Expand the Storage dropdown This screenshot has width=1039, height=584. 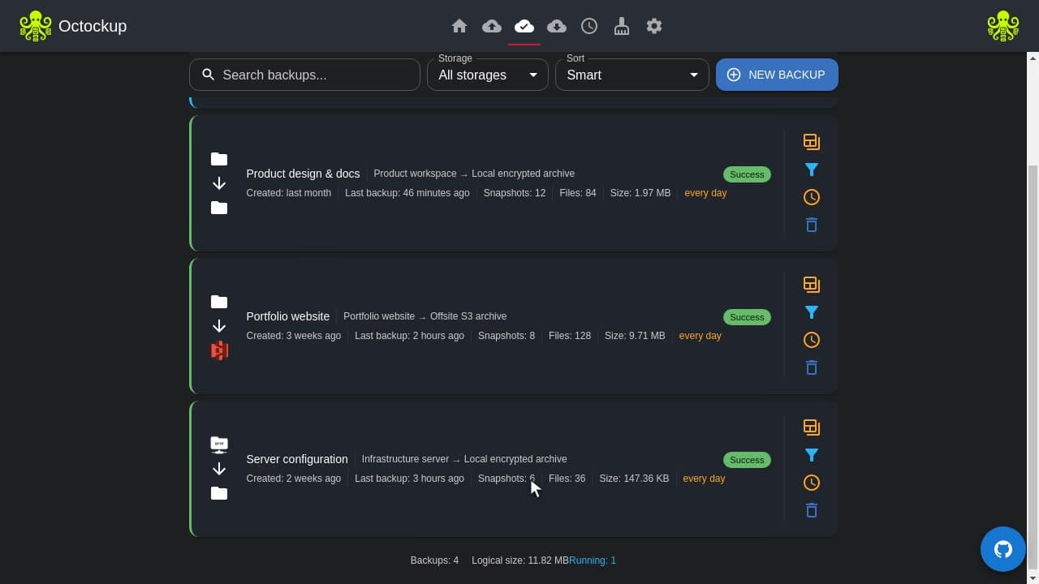[487, 75]
